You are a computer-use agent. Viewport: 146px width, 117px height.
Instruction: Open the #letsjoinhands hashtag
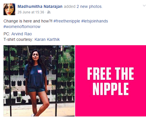coord(95,21)
